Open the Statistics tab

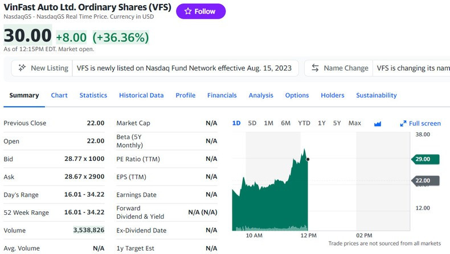coord(93,95)
